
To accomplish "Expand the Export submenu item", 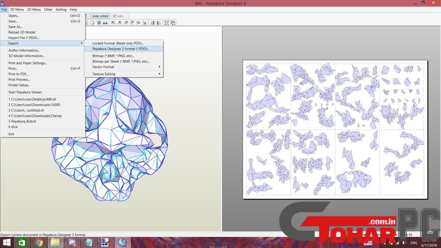I will [x=43, y=43].
